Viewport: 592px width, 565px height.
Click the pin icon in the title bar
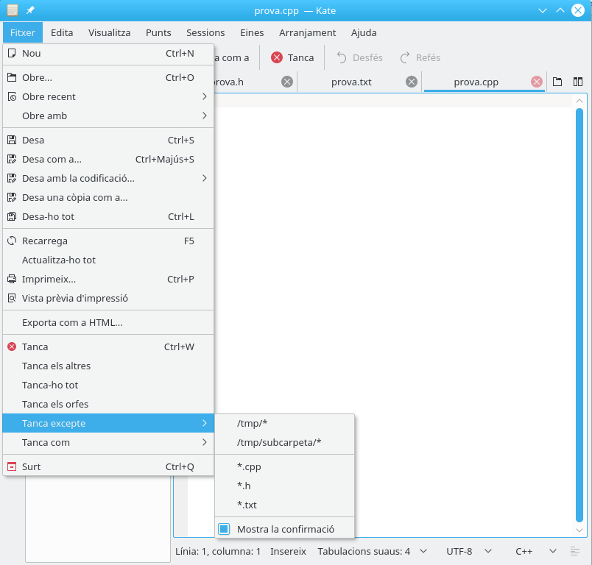[x=30, y=10]
